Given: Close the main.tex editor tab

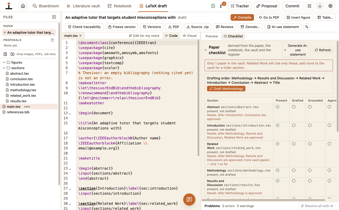Looking at the screenshot, I should [x=81, y=36].
